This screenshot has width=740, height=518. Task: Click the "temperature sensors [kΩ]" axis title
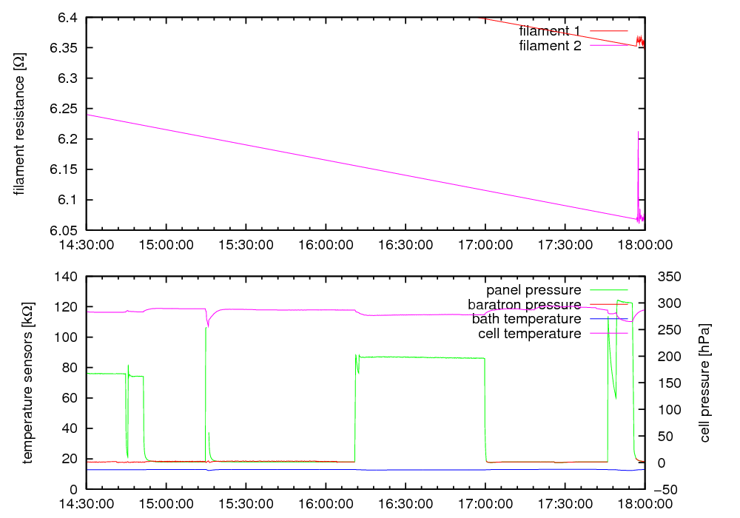(x=28, y=382)
